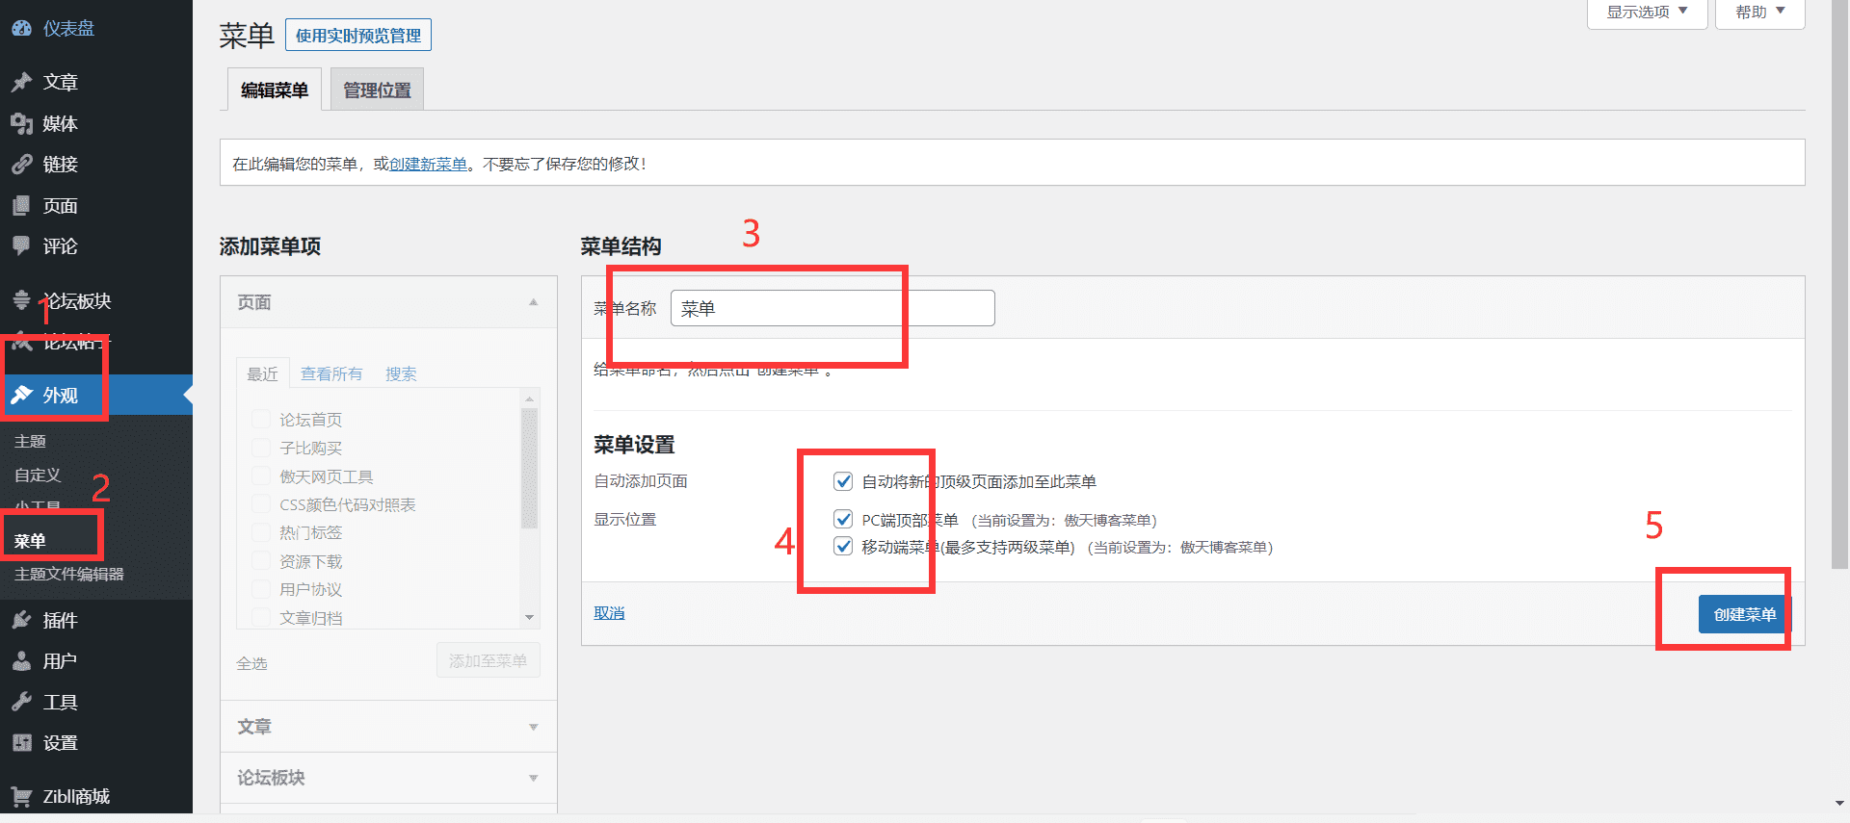Click the pushpin icon for 文章

tap(21, 83)
